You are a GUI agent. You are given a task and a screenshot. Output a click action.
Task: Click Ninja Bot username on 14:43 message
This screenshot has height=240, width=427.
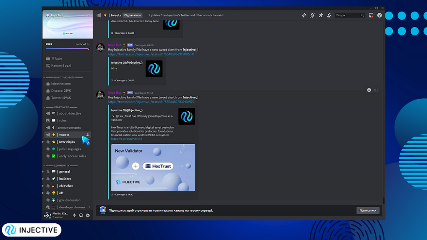point(114,92)
